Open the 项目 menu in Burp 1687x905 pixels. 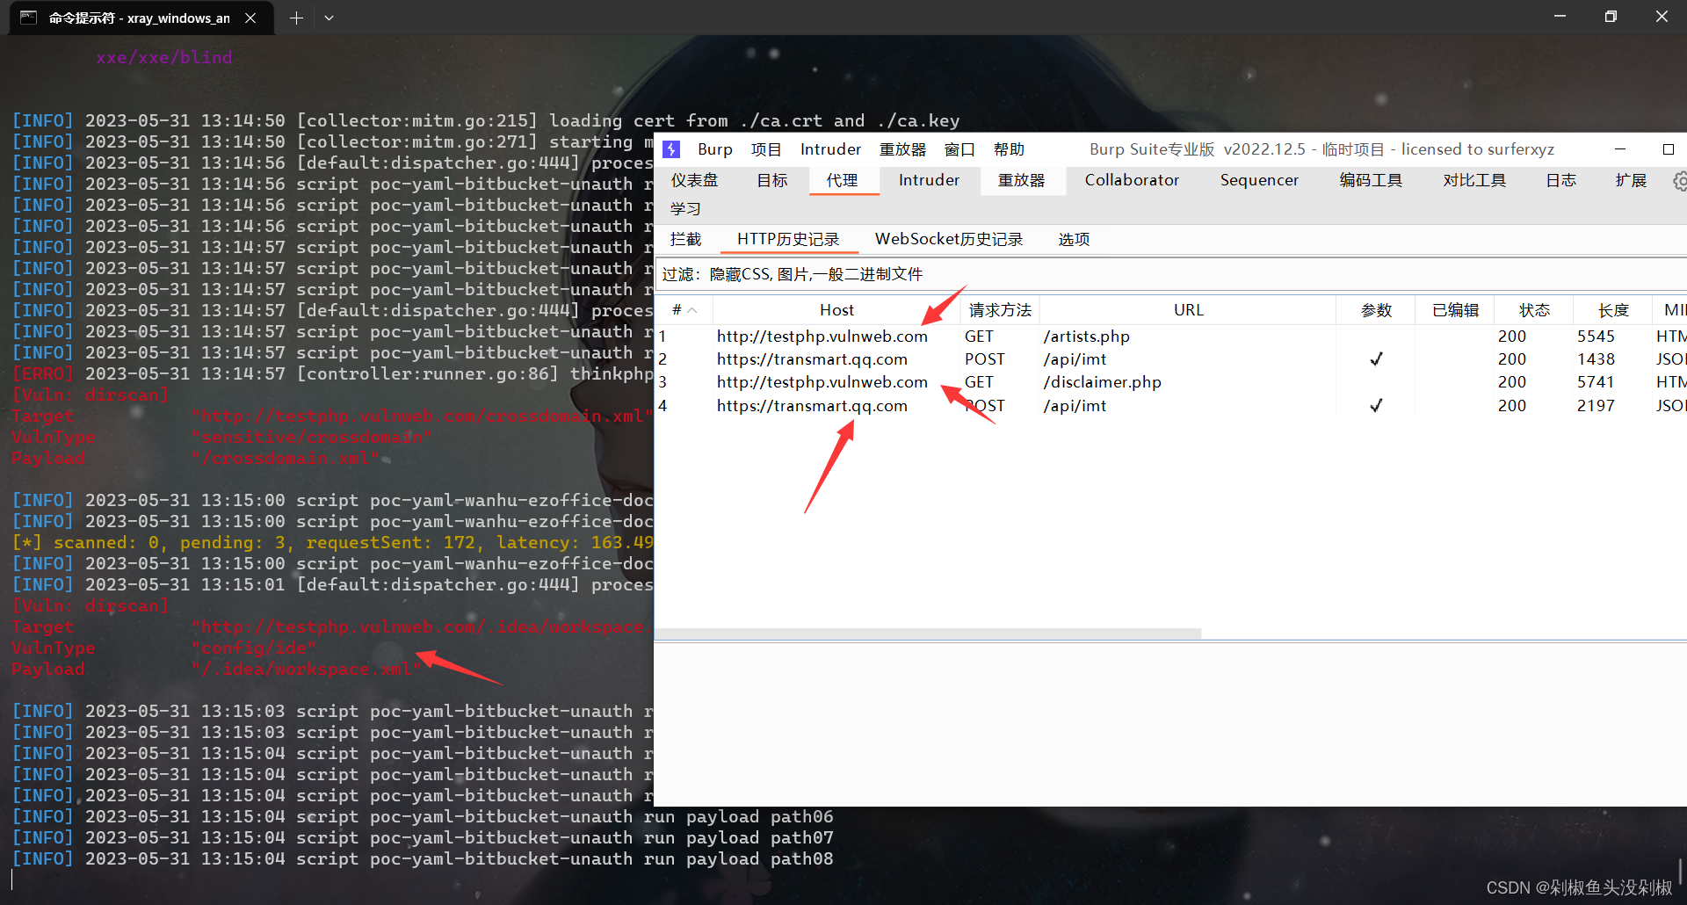765,149
